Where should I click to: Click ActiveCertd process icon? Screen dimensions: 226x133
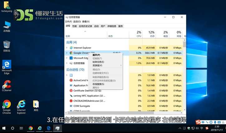click(71, 80)
